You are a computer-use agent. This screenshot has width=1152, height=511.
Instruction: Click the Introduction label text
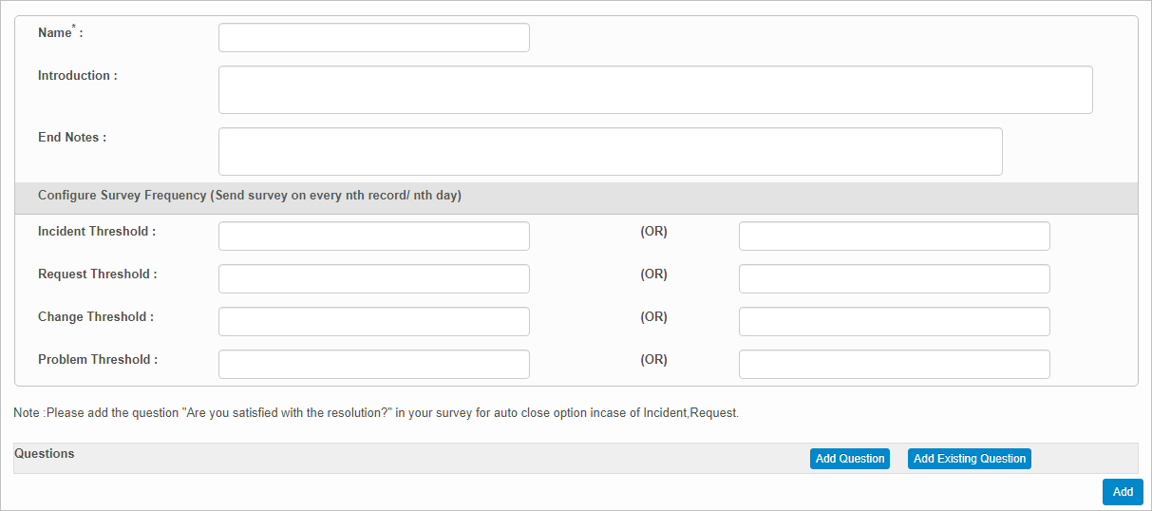[77, 76]
